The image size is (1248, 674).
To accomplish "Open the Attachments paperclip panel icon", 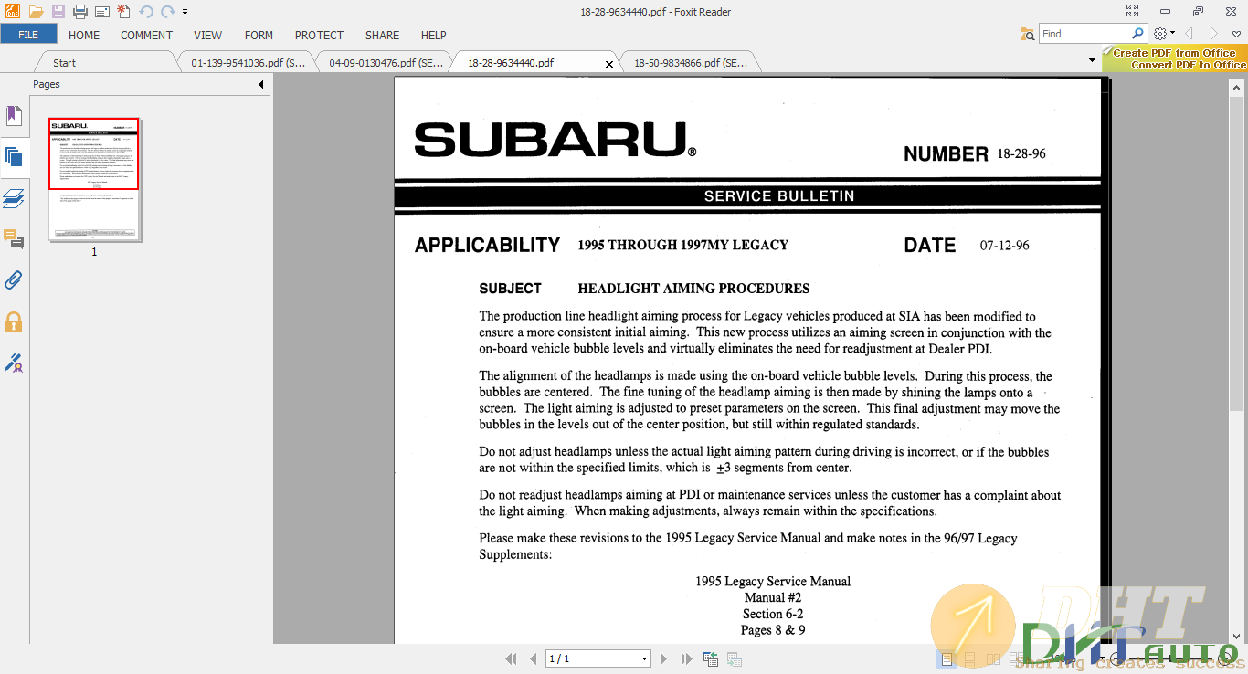I will (13, 280).
